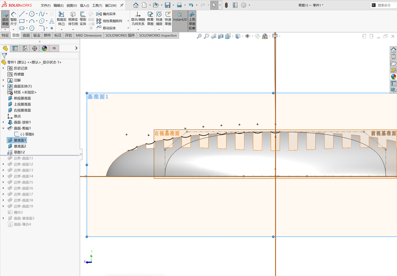This screenshot has height=276, width=397.
Task: Open the 窗口(W) menu
Action: (110, 5)
